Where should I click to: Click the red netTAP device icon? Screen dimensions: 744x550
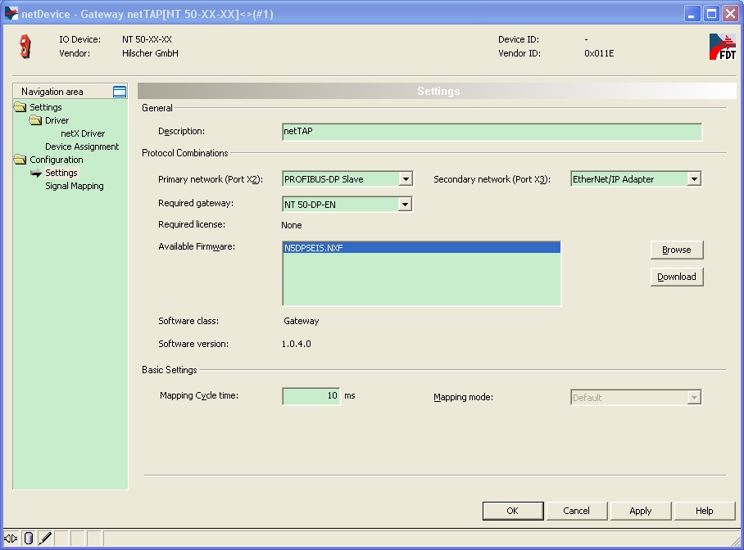tap(25, 47)
